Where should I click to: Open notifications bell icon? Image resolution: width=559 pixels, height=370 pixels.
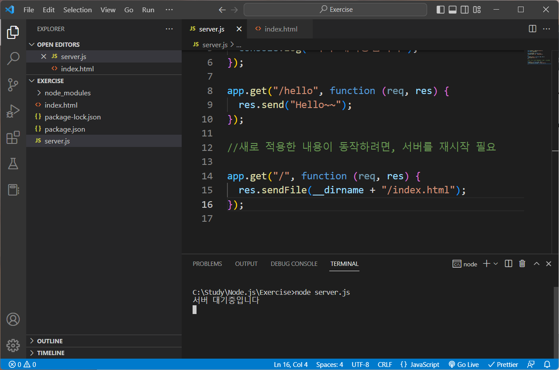pyautogui.click(x=547, y=364)
